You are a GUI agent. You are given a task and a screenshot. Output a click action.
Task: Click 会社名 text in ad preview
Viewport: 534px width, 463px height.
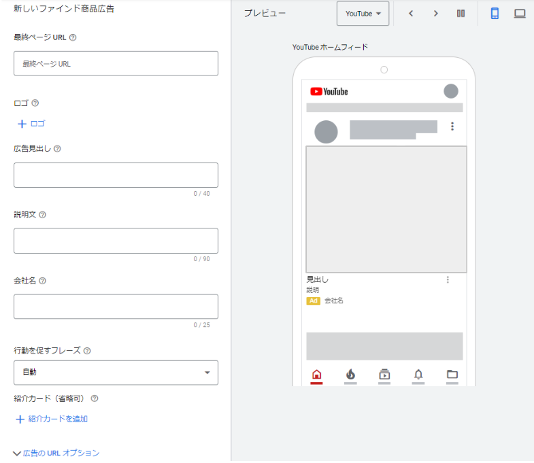point(334,301)
